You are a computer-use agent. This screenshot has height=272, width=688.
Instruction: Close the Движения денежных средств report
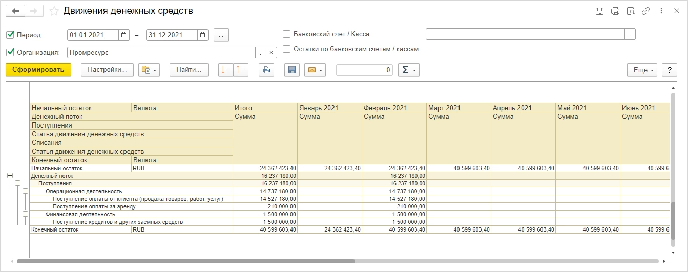click(677, 11)
